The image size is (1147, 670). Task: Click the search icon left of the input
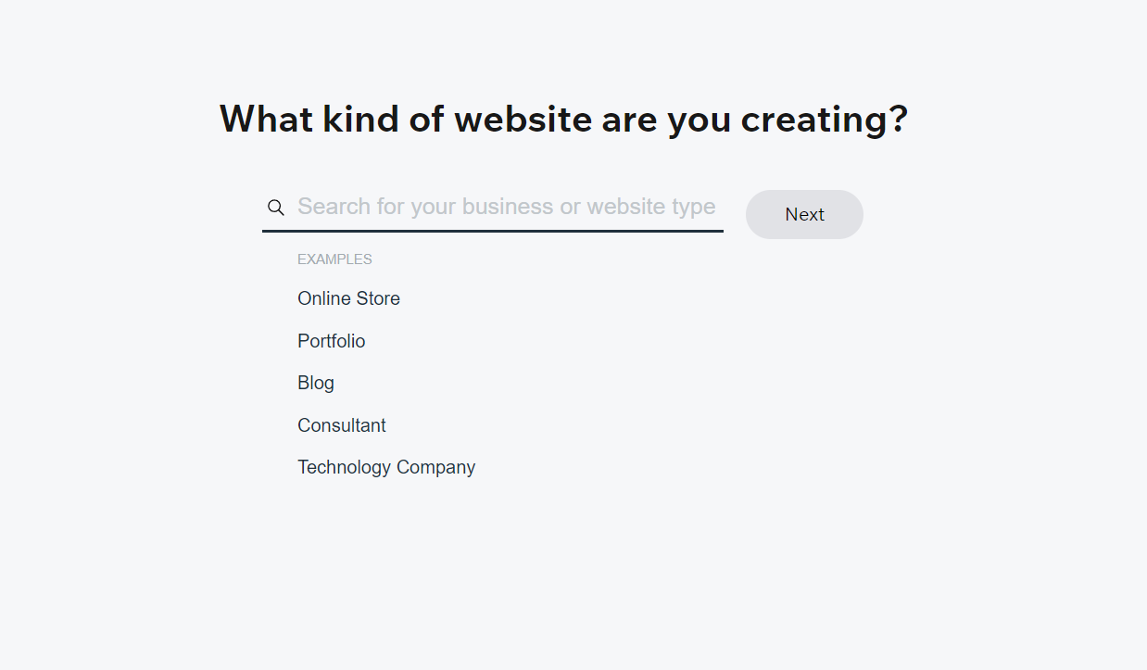(275, 208)
